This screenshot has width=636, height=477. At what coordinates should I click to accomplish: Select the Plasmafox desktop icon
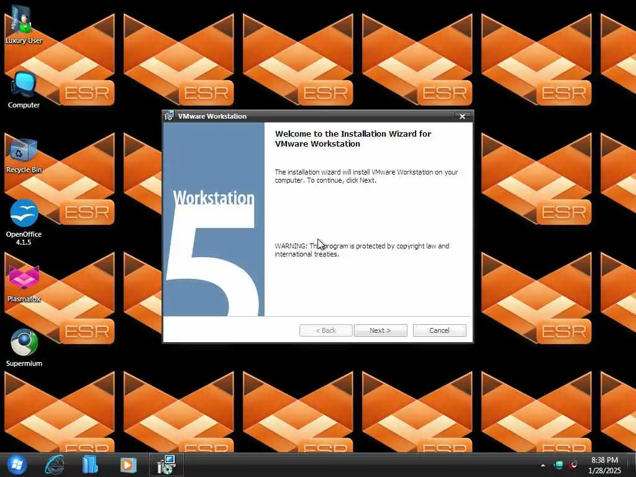tap(24, 284)
